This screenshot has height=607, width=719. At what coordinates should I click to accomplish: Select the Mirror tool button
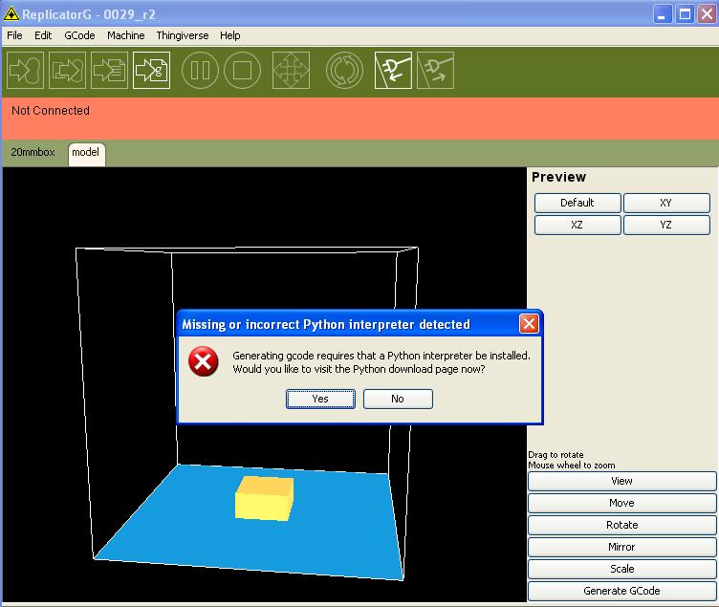point(621,547)
